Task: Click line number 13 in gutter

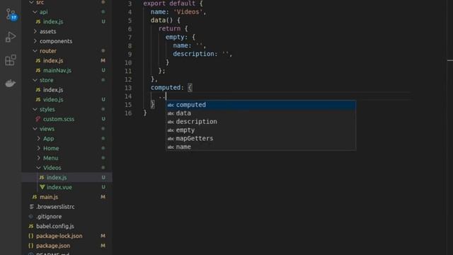Action: (128, 88)
